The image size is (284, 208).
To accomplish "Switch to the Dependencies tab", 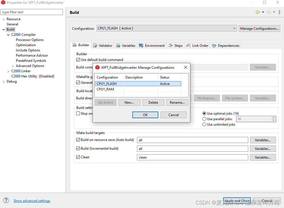I will [226, 46].
